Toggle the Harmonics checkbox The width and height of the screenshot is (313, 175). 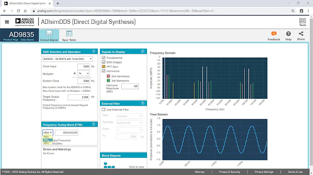(103, 71)
